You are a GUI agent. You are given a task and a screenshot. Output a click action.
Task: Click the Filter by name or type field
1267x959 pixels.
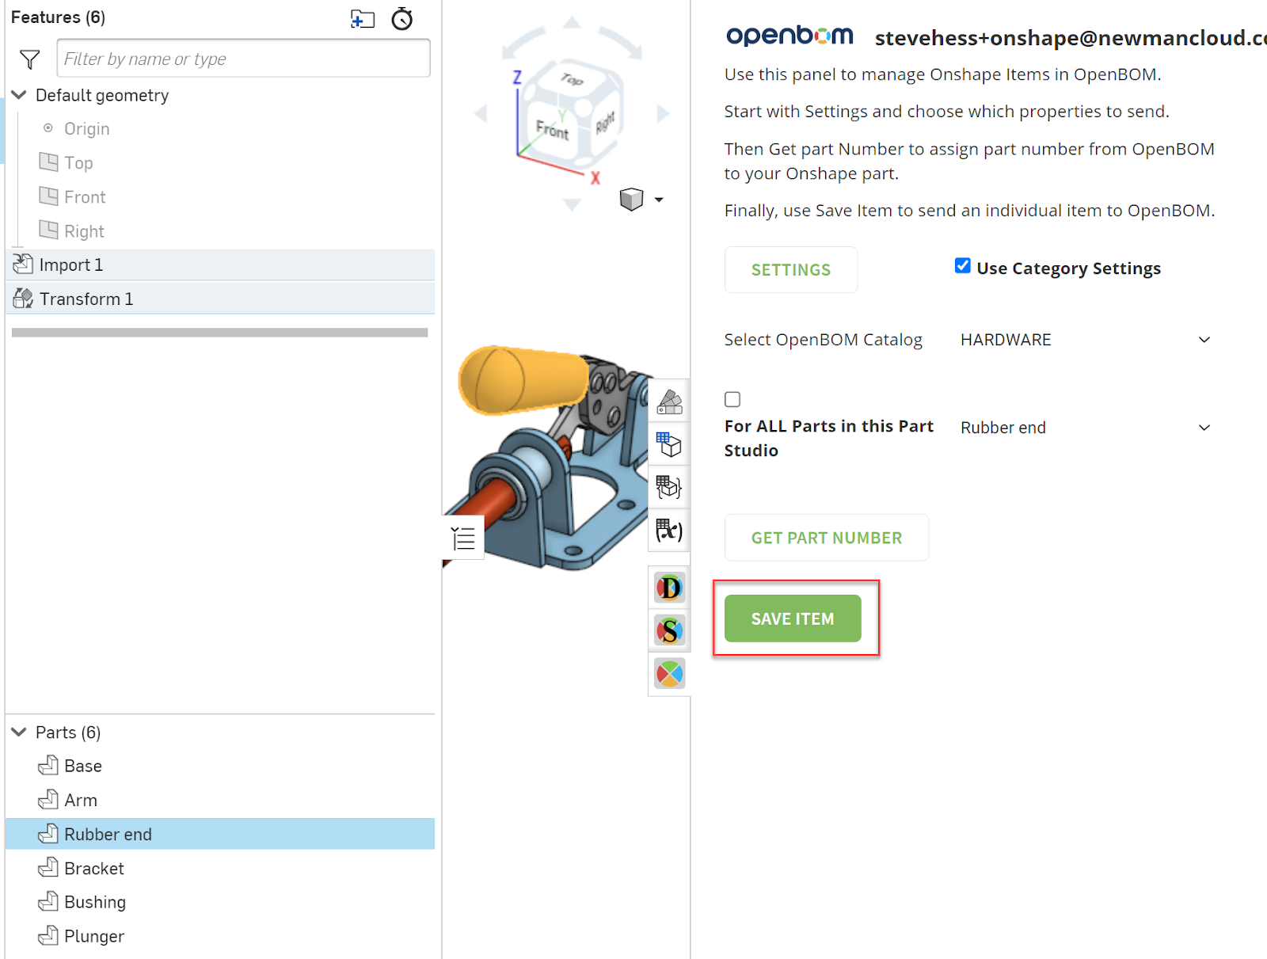[x=244, y=59]
